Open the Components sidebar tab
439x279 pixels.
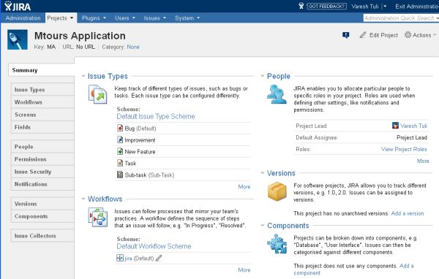(42, 216)
